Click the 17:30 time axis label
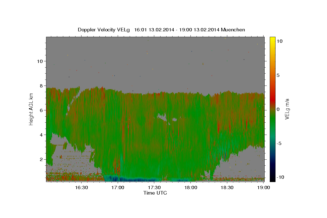327x218 pixels. pyautogui.click(x=154, y=187)
